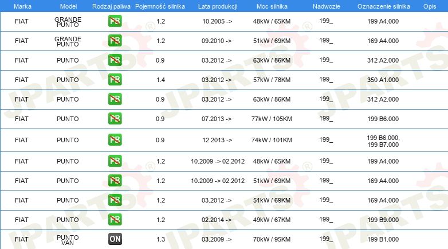Click the production date 10.2005 ->
448x249 pixels.
click(x=217, y=21)
